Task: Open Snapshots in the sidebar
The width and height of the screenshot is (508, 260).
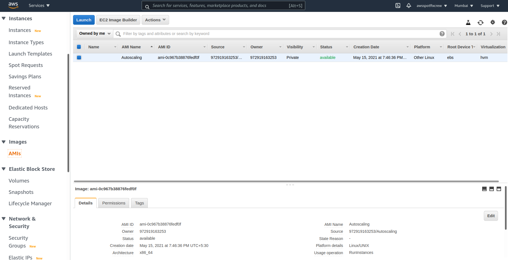Action: 21,192
